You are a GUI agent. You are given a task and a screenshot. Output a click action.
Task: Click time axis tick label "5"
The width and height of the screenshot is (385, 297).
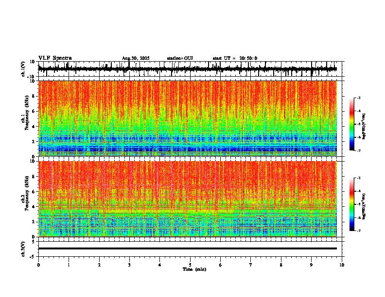tap(190, 265)
